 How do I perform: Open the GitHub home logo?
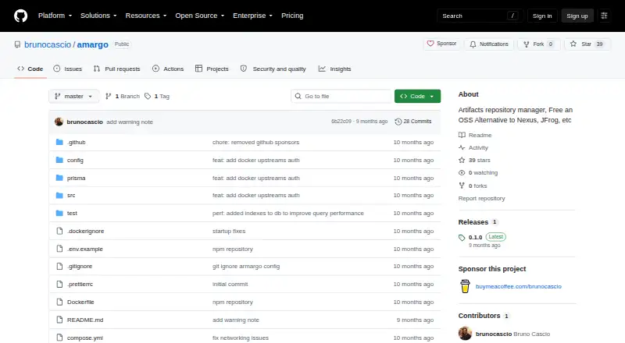[x=21, y=16]
